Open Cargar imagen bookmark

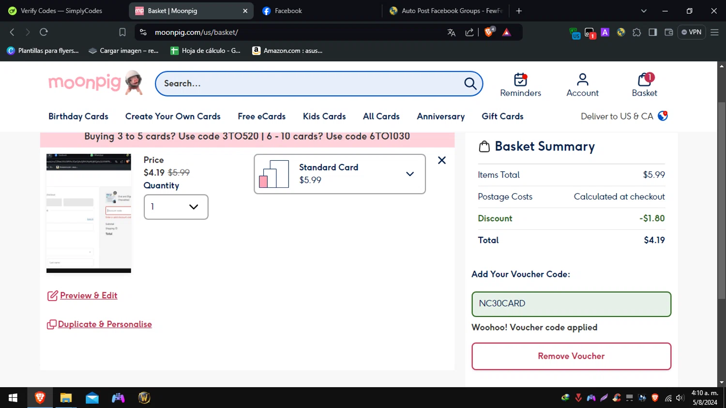click(123, 50)
